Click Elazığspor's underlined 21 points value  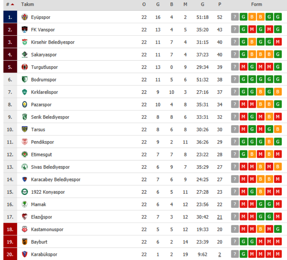(220, 217)
